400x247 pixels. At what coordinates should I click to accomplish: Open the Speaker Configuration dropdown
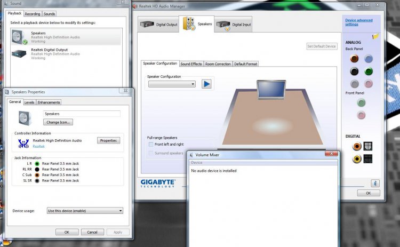(172, 84)
